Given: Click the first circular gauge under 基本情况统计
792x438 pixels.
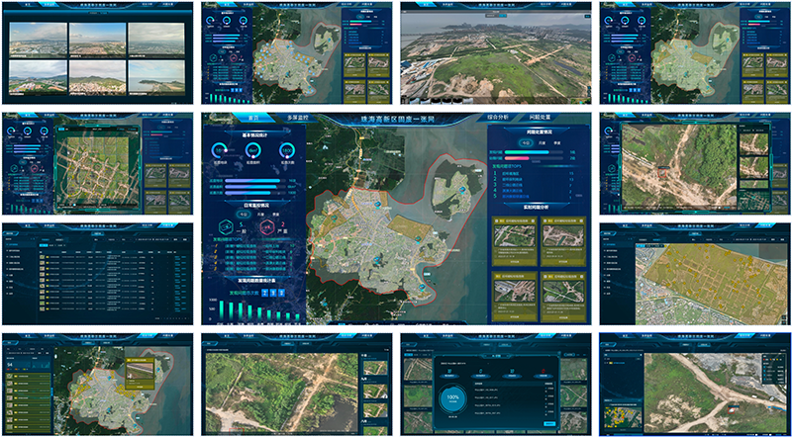Looking at the screenshot, I should click(220, 150).
